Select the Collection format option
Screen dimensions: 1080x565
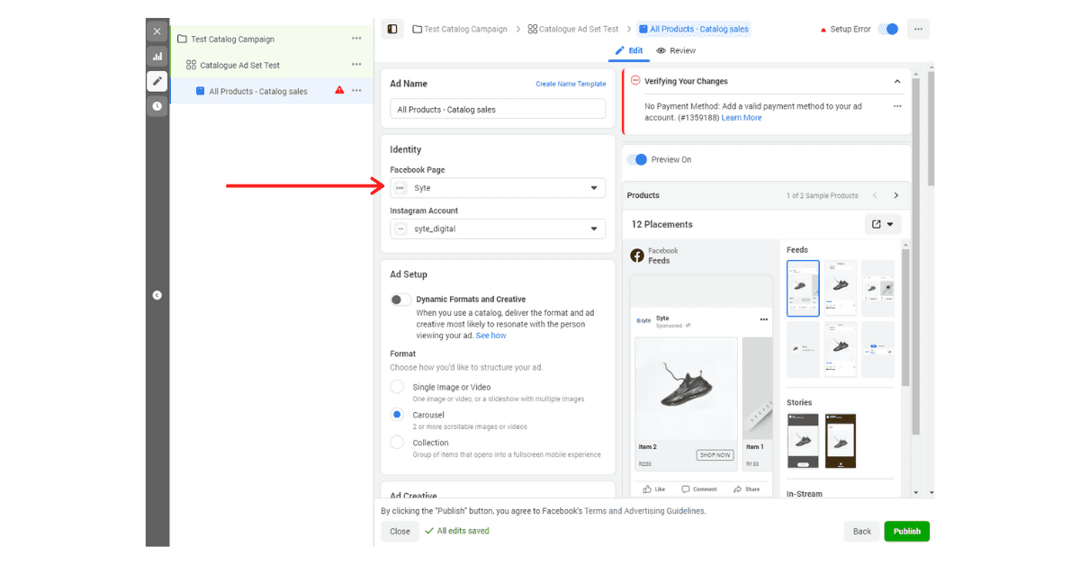click(x=397, y=443)
